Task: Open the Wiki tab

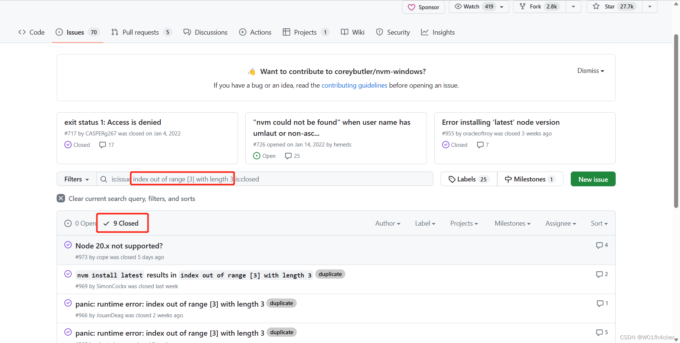Action: pyautogui.click(x=353, y=32)
